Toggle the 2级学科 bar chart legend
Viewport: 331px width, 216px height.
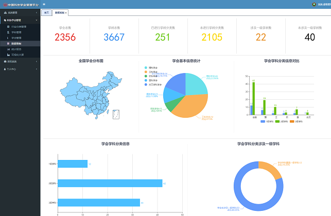click(x=282, y=121)
